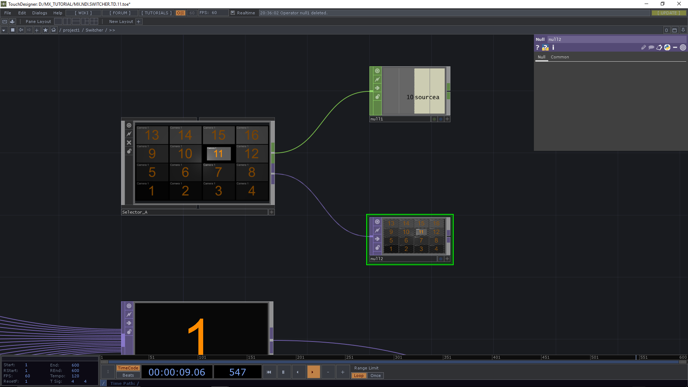Expand the plus docking button on null2
The image size is (688, 387).
[447, 259]
